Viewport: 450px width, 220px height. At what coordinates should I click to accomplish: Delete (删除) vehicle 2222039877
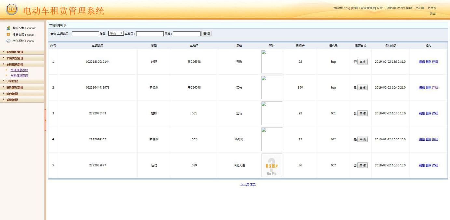428,165
